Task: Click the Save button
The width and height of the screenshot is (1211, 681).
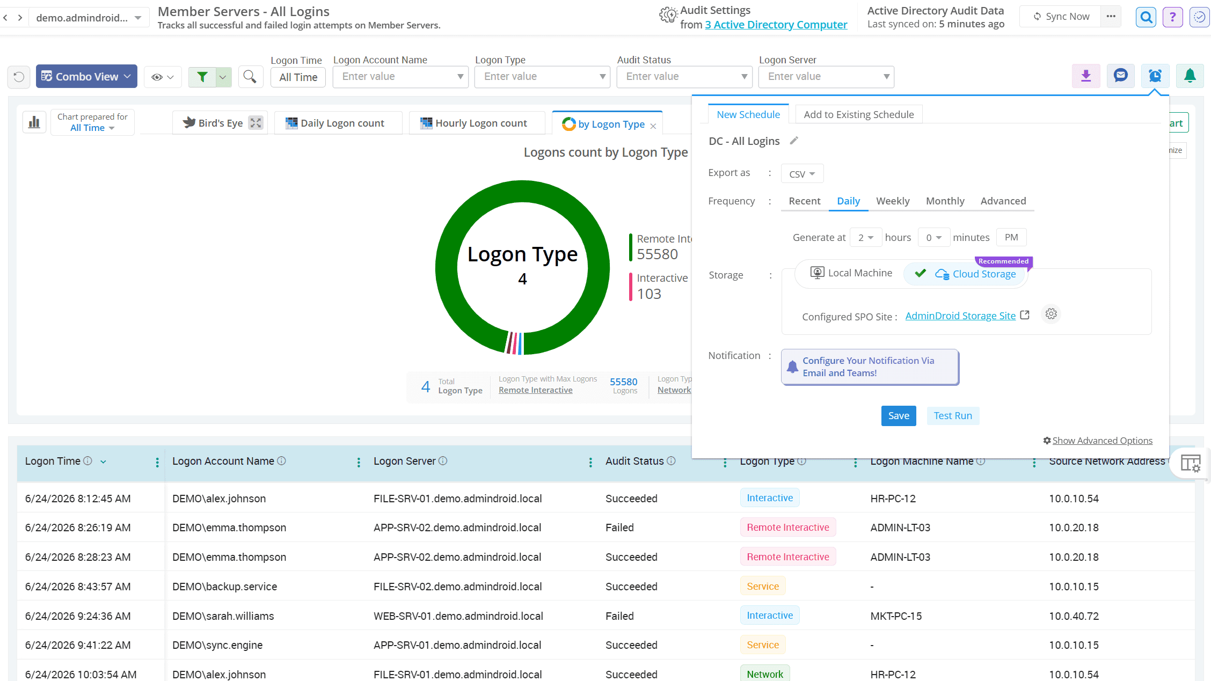Action: 899,416
